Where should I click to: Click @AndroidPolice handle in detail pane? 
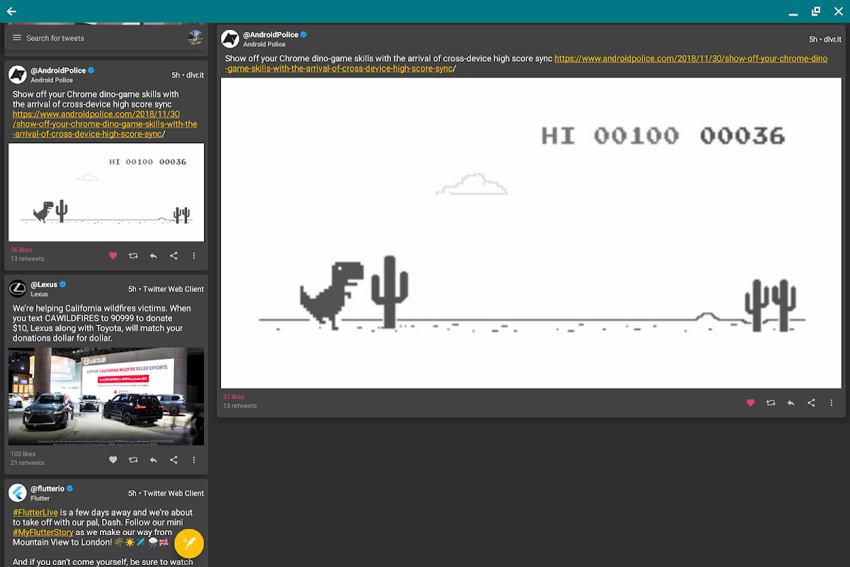(271, 34)
